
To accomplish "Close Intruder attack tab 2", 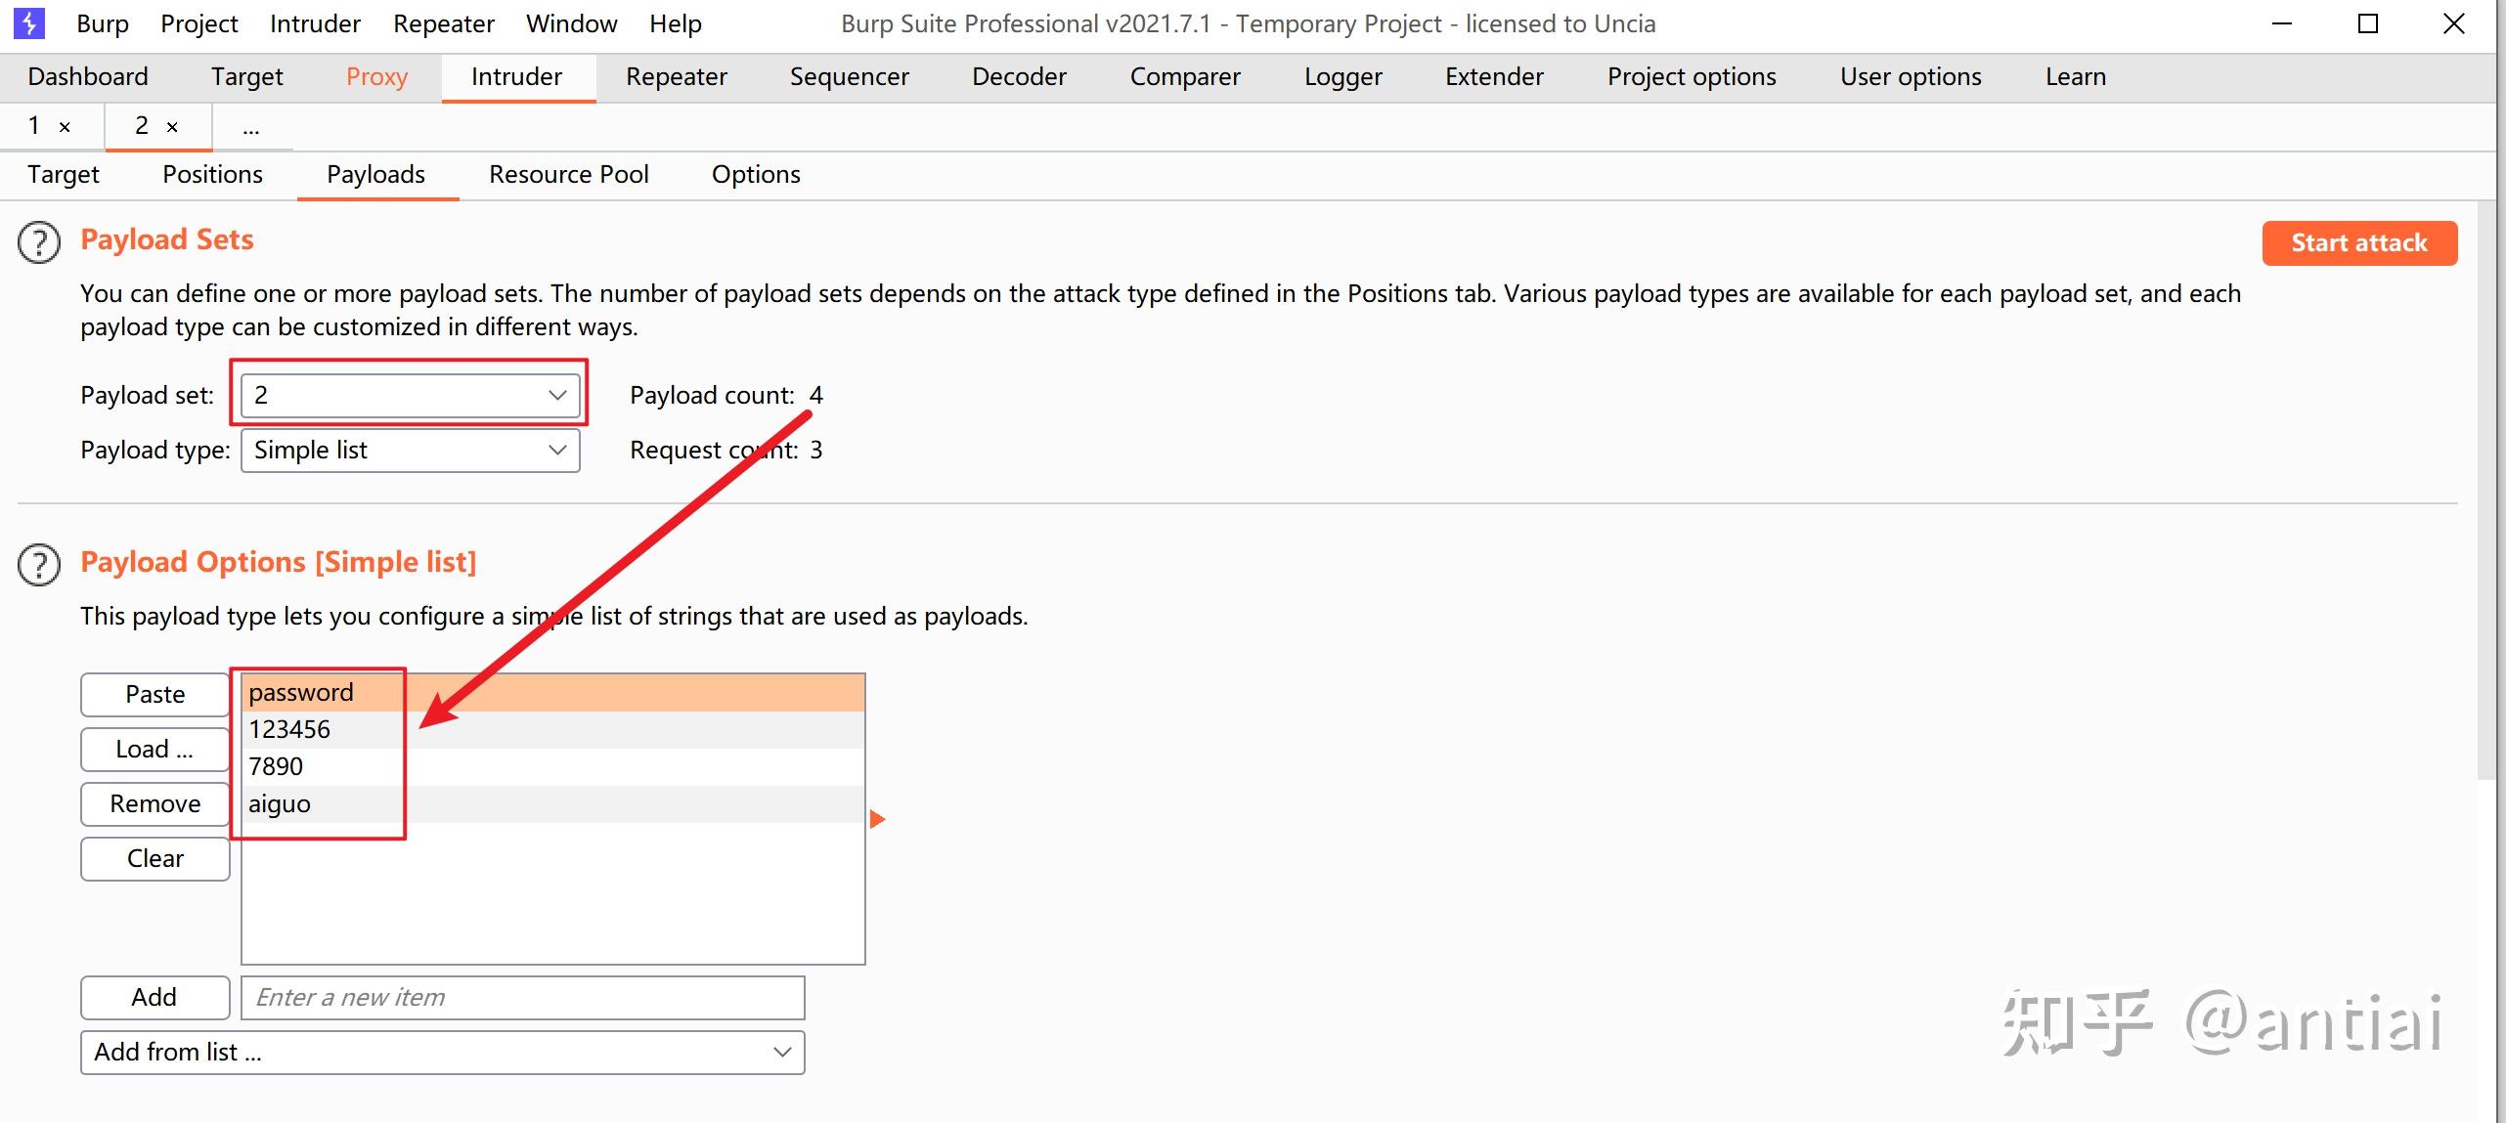I will click(172, 127).
